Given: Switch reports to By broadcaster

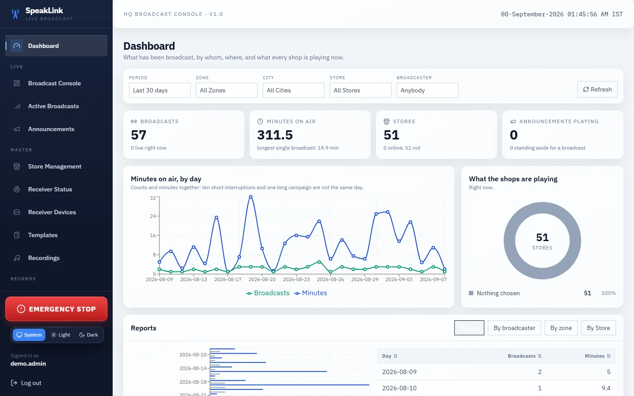Looking at the screenshot, I should [514, 328].
